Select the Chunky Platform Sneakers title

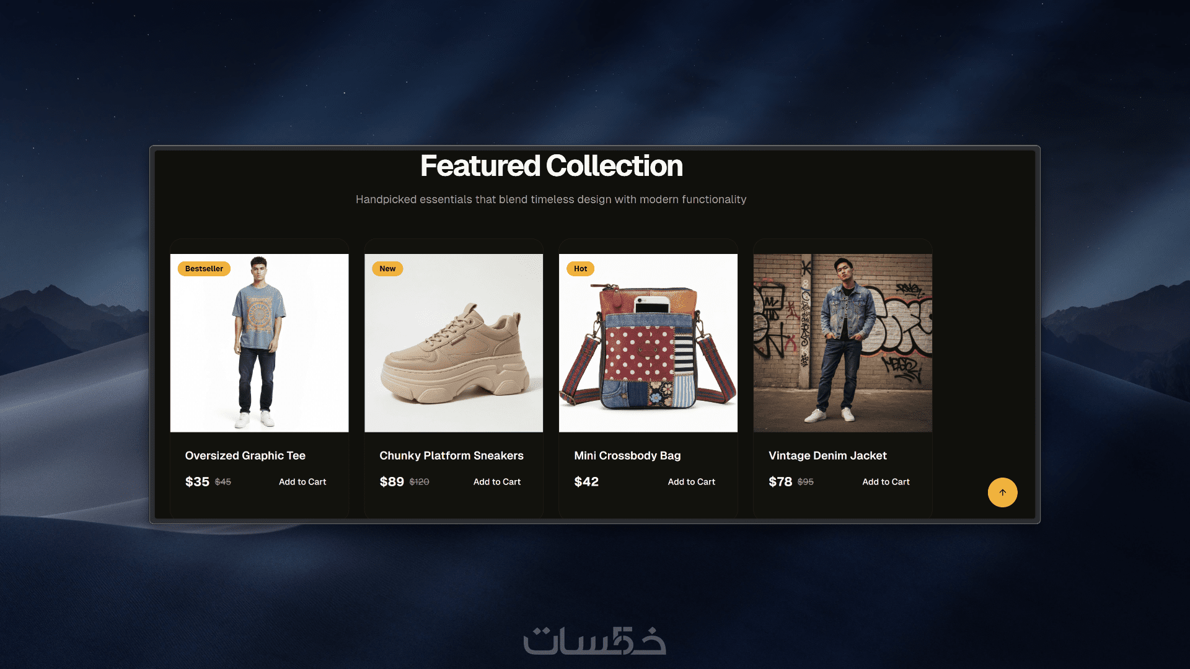451,455
